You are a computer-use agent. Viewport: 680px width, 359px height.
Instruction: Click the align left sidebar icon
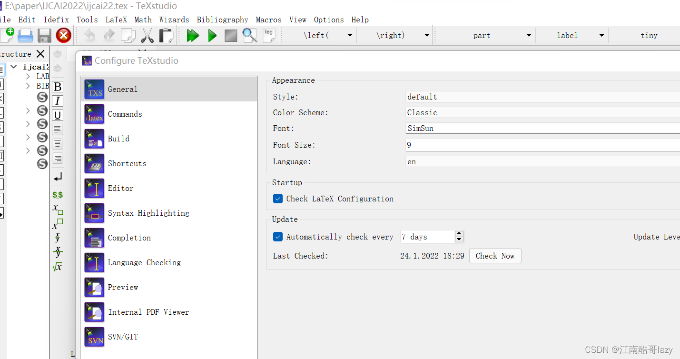58,129
